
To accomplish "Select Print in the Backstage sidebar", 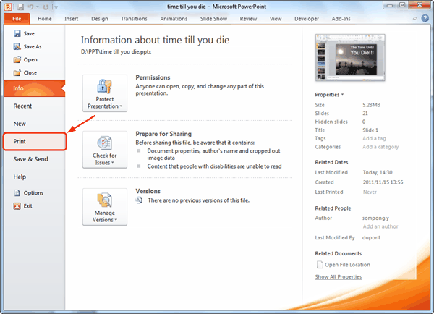I will point(35,142).
